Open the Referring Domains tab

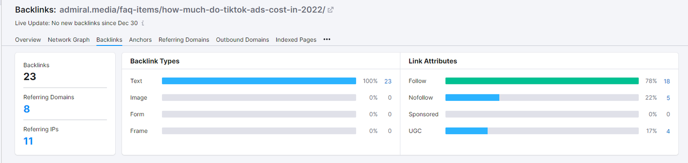point(184,39)
